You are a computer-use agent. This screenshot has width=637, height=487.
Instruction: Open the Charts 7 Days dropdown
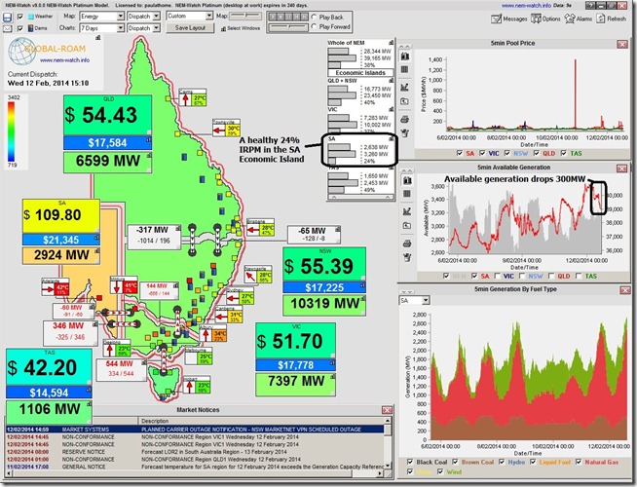120,28
